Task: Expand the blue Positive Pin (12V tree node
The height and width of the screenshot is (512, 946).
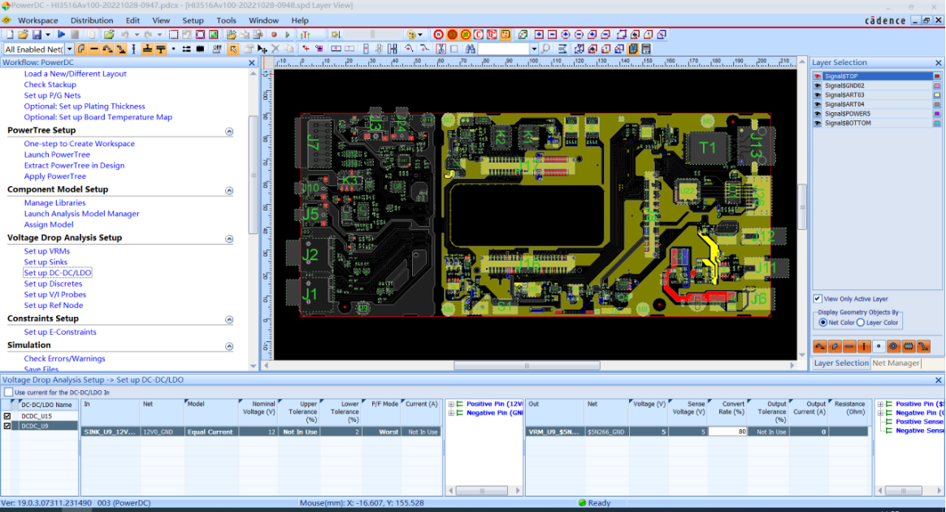Action: coord(451,404)
